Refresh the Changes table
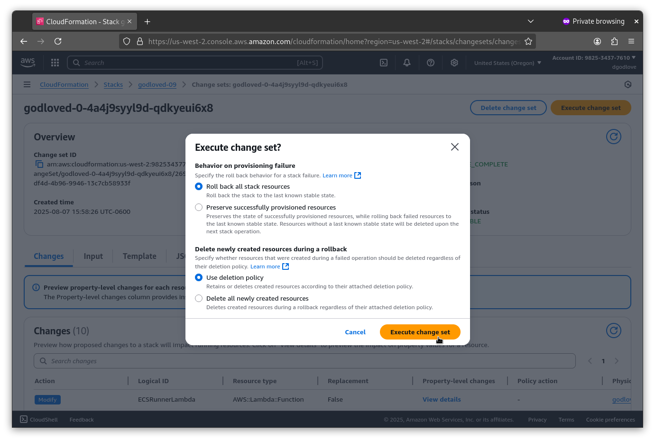Viewport: 655px width, 441px height. (x=613, y=331)
